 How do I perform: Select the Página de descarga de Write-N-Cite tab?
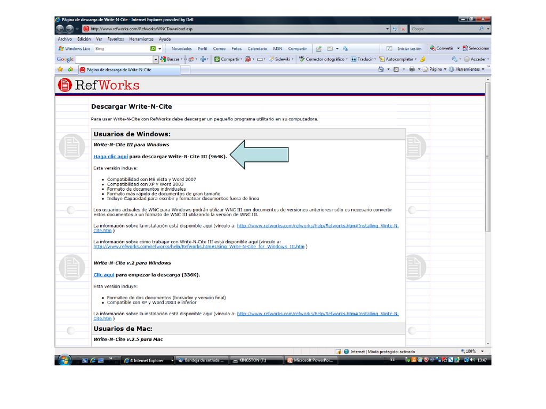[129, 70]
